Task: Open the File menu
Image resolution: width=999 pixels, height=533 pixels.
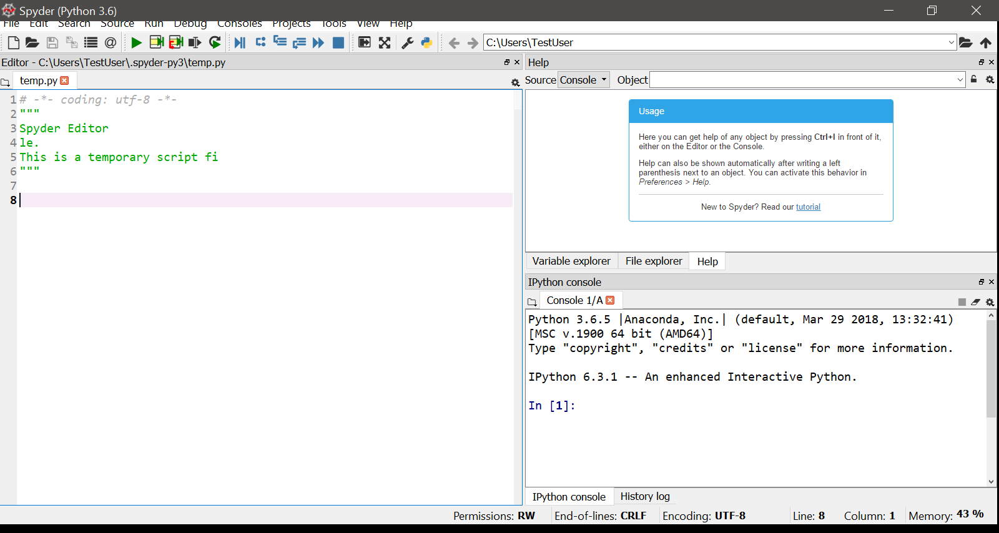Action: (11, 24)
